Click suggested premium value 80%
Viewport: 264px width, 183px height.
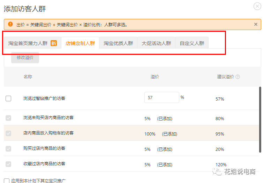click(220, 119)
